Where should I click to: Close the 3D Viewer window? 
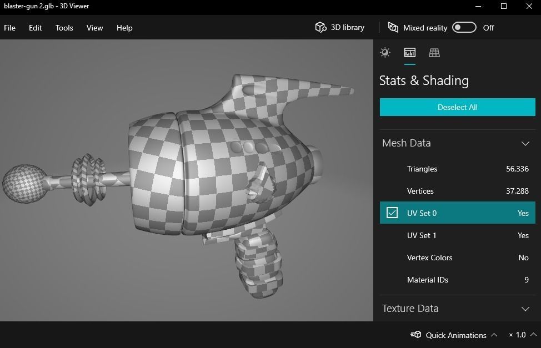click(x=529, y=6)
